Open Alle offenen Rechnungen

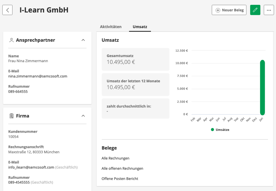point(122,168)
